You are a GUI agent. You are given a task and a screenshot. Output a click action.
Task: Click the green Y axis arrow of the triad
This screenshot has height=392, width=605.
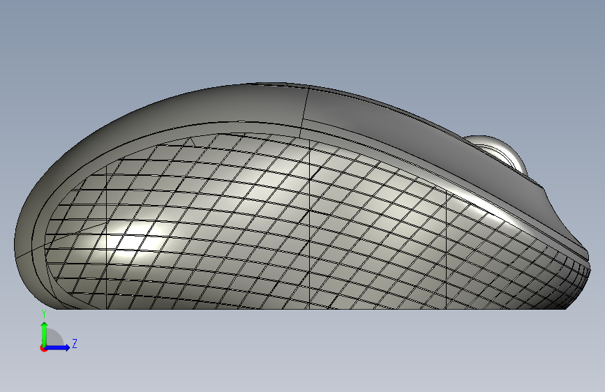45,333
